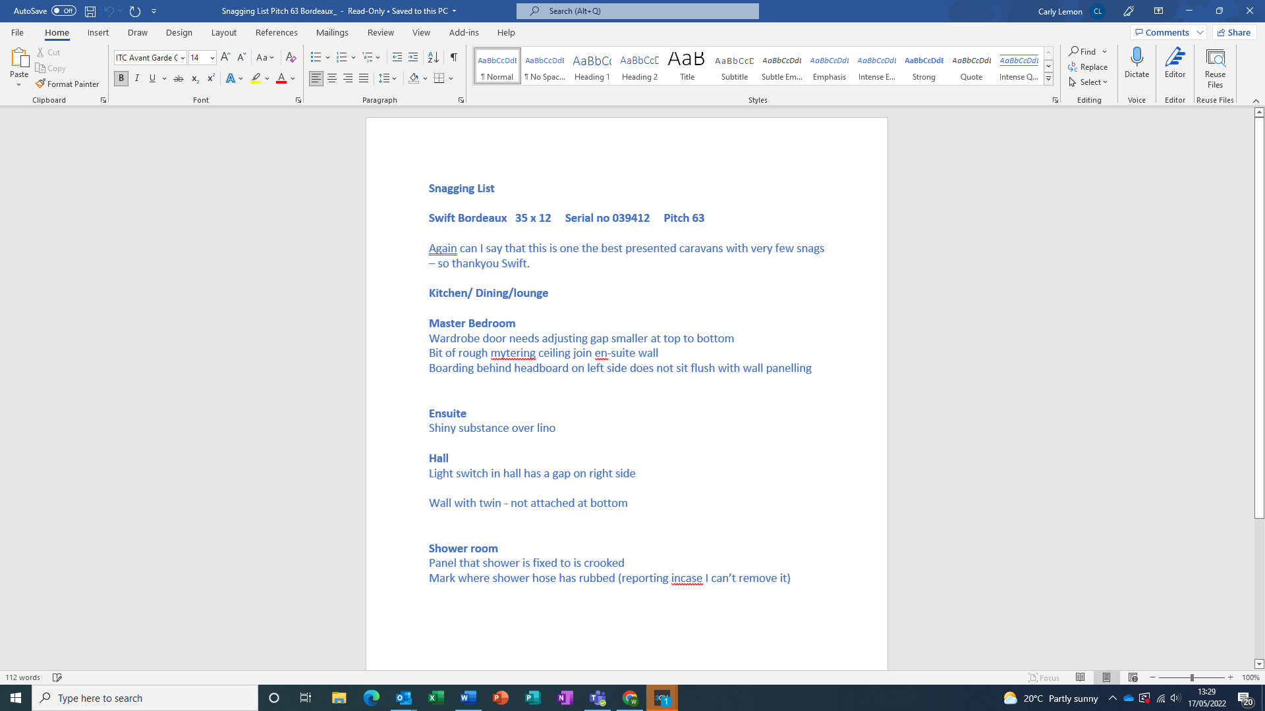Click Clear All Formatting icon
The image size is (1265, 711).
point(291,57)
